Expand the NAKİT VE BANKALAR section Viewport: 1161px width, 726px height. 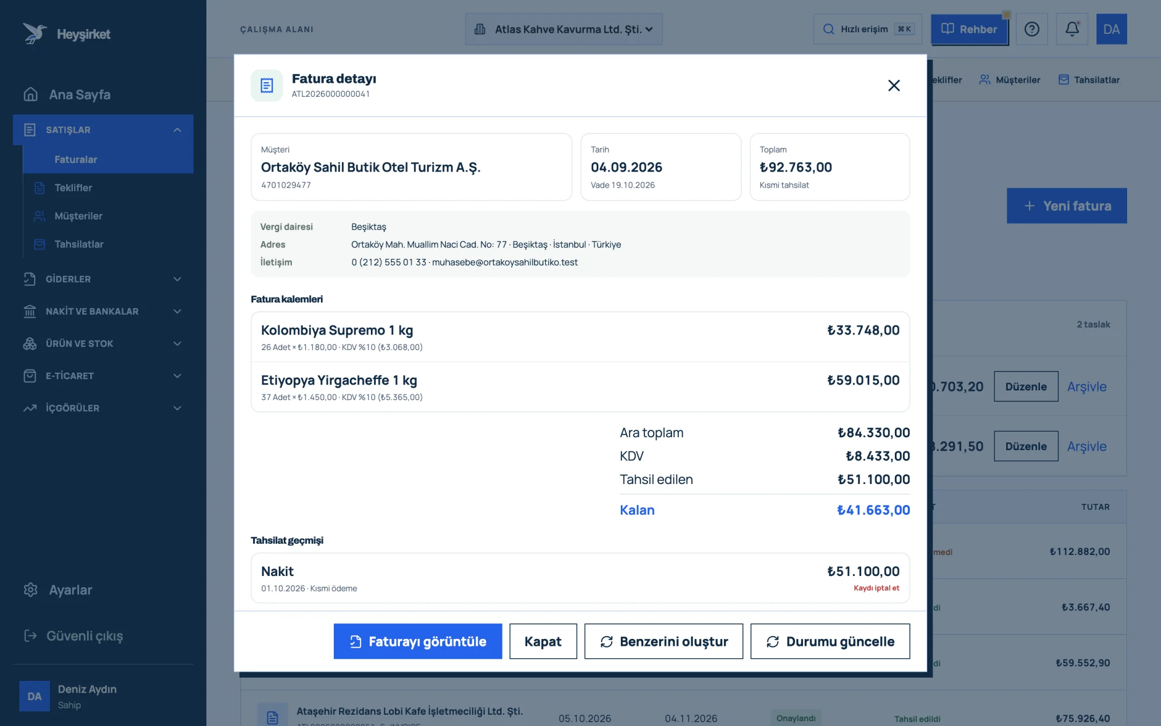(103, 311)
